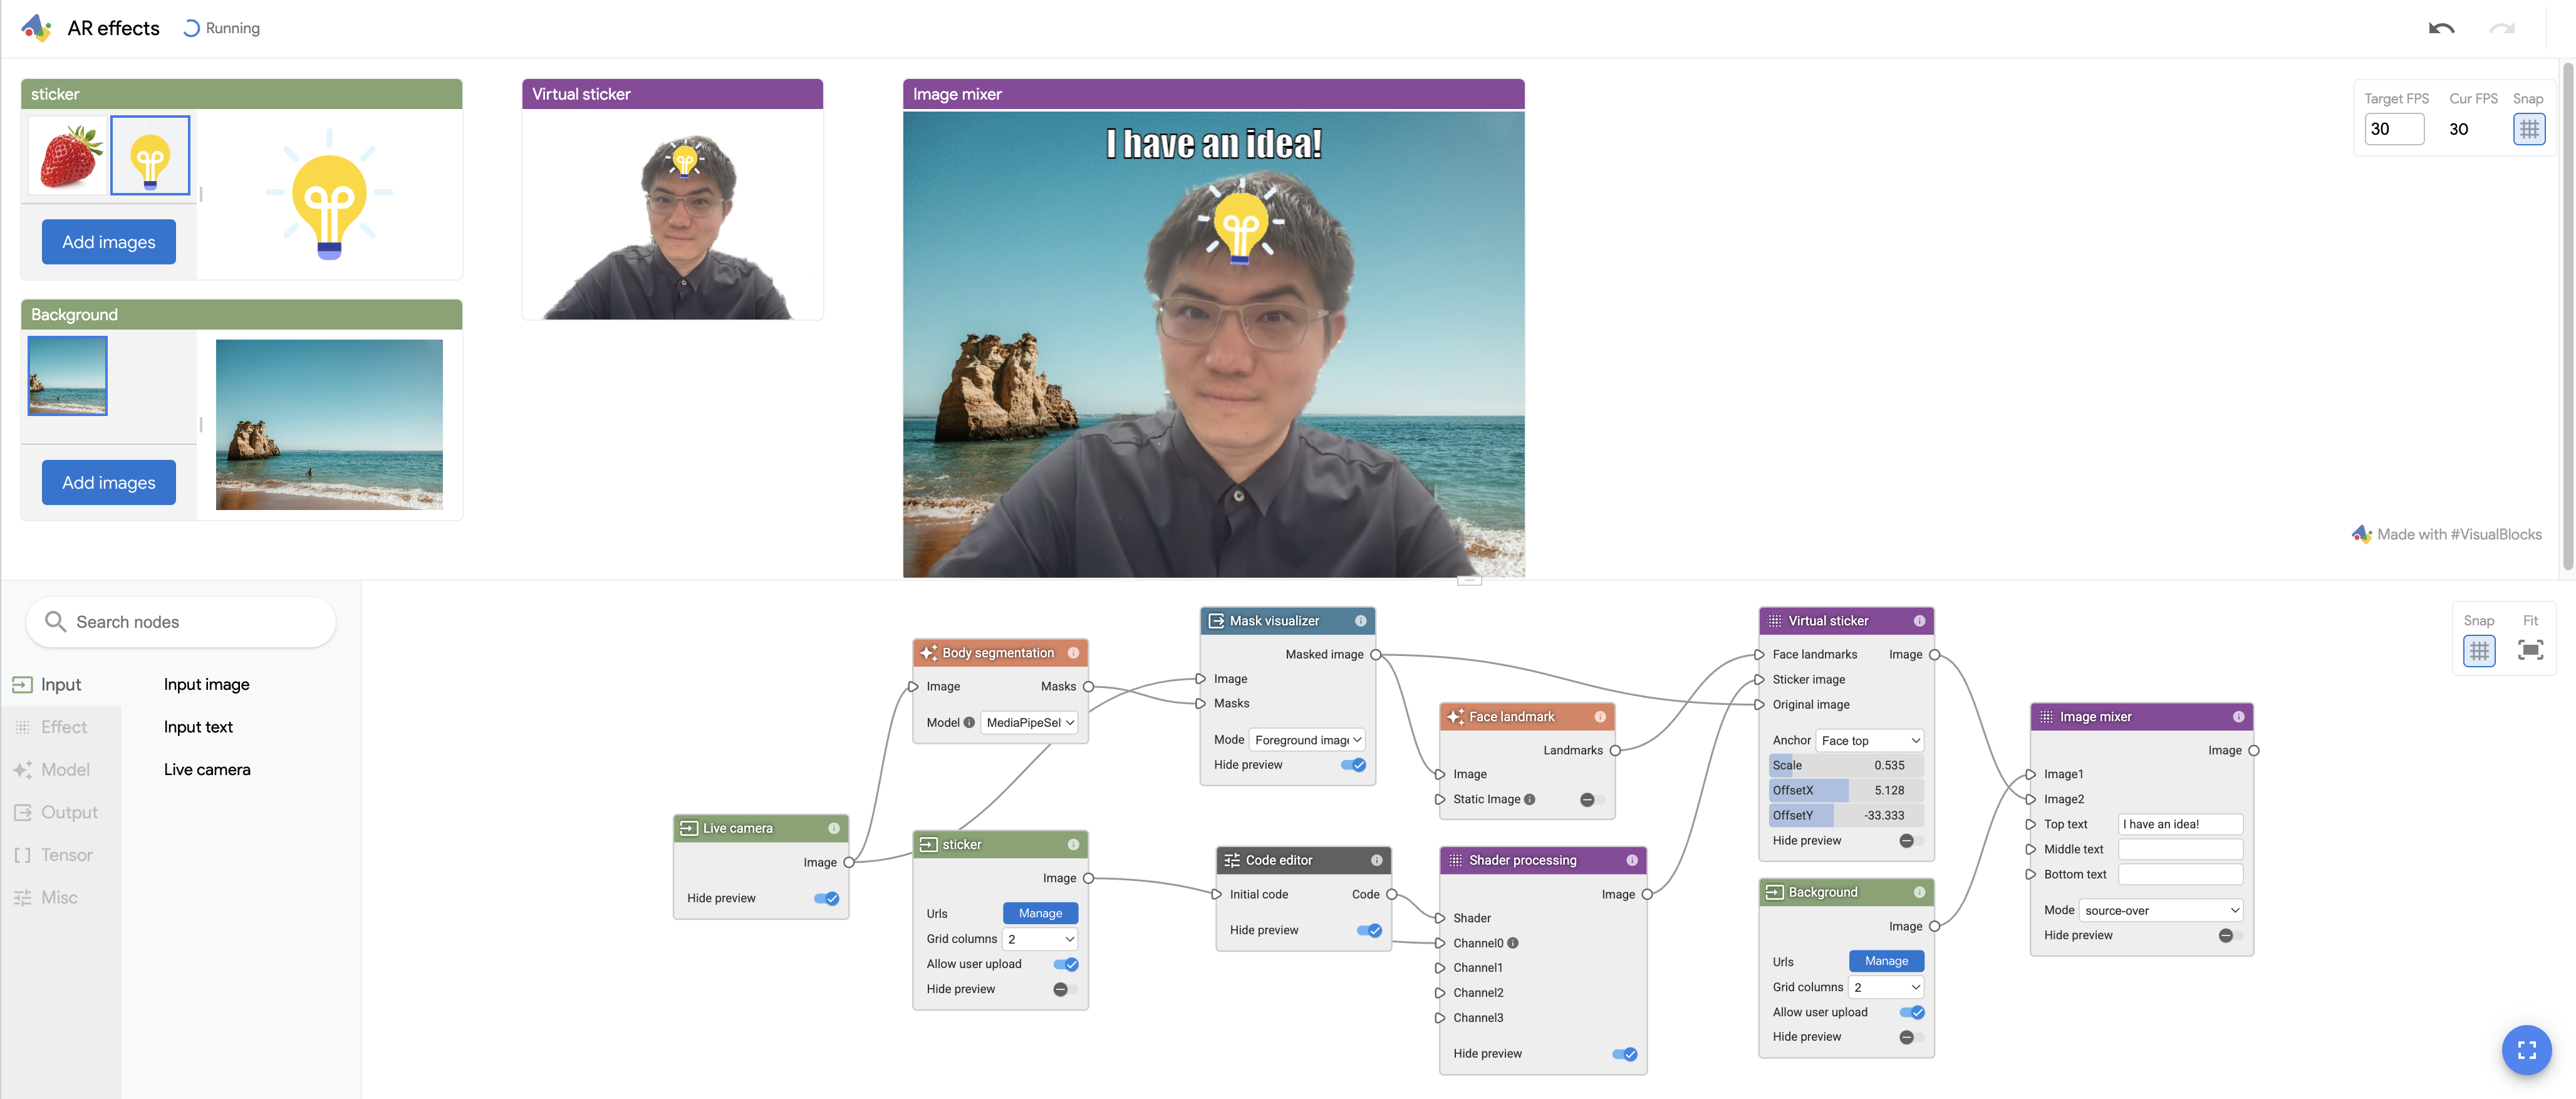The image size is (2576, 1099).
Task: Open the Mode source-over dropdown
Action: coord(2161,910)
